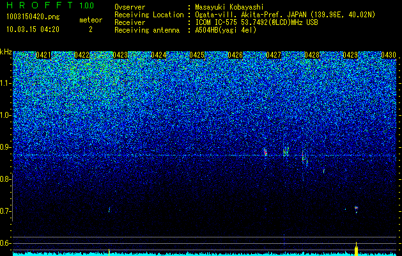The height and width of the screenshot is (256, 402).
Task: Click the tall yellow power bar near 0429
Action: point(357,250)
